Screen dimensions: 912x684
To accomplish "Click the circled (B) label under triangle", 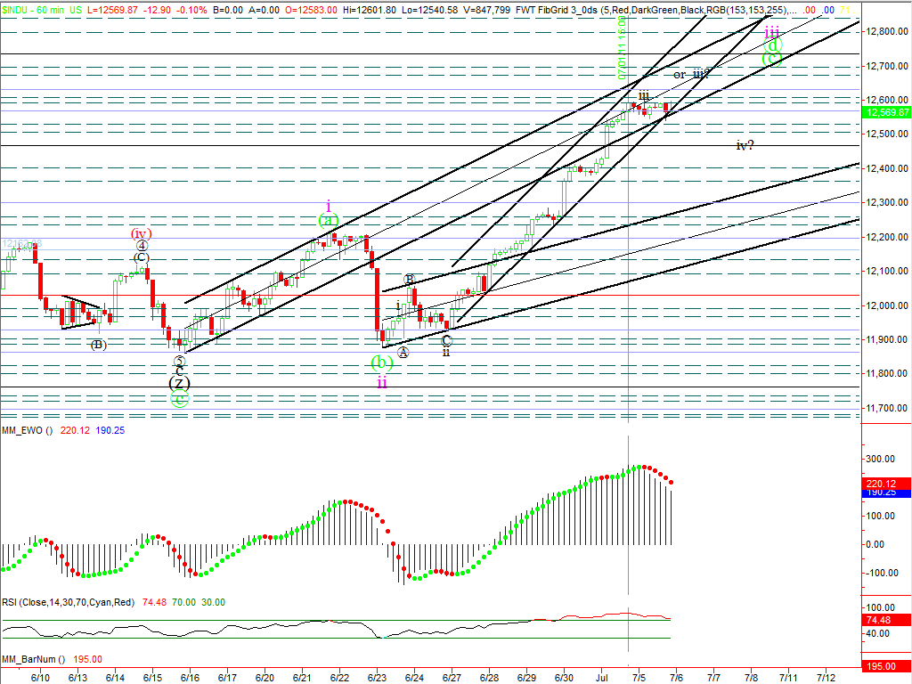I will point(98,345).
